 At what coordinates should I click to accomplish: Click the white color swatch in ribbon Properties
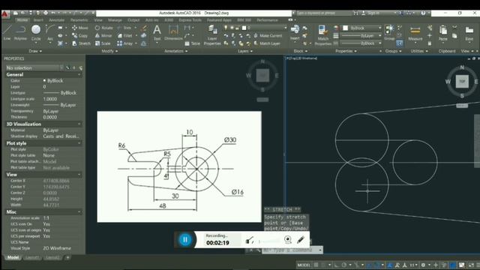[x=345, y=28]
